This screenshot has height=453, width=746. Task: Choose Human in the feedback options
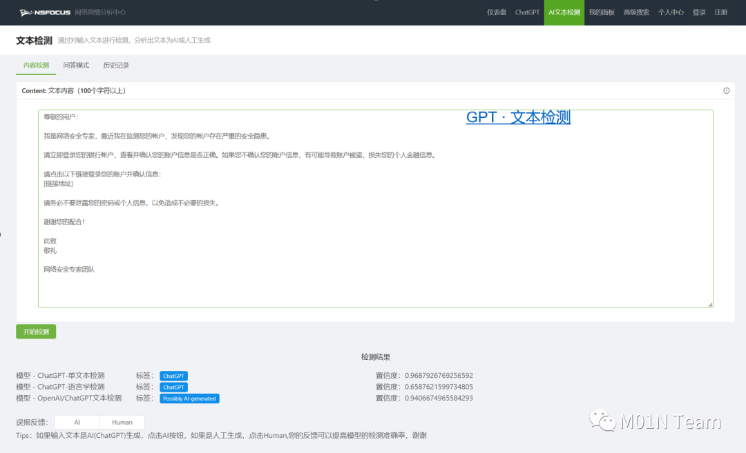122,422
